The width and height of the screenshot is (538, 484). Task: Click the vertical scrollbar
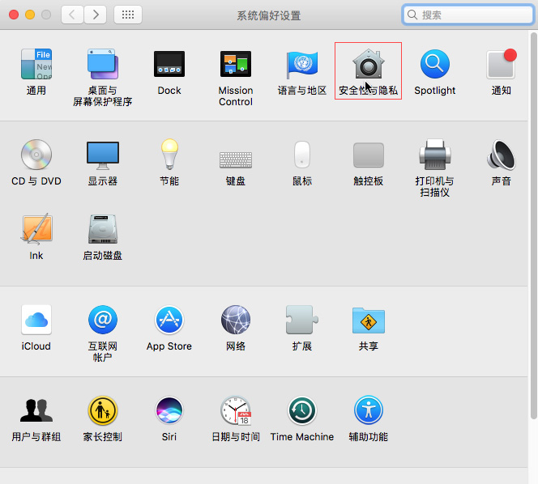pos(533,224)
